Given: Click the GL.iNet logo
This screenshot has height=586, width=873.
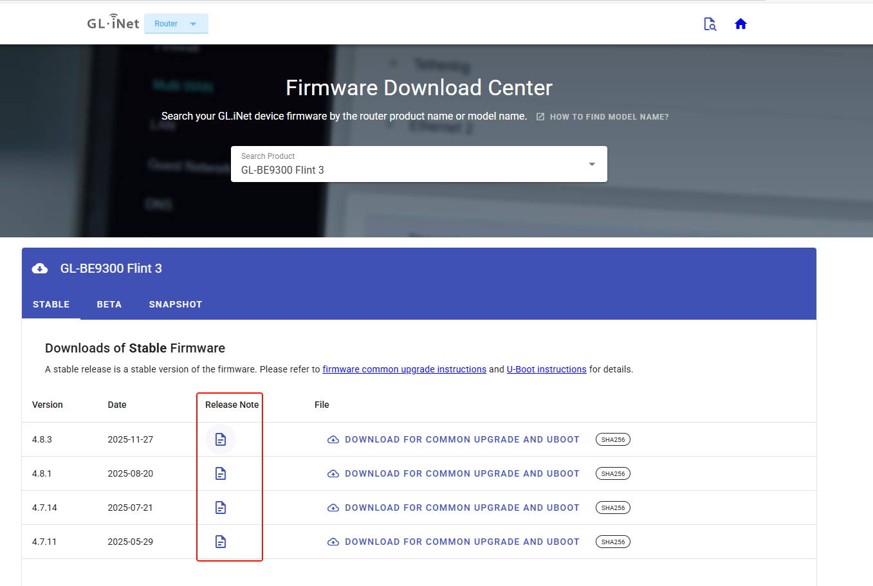Looking at the screenshot, I should pos(113,23).
